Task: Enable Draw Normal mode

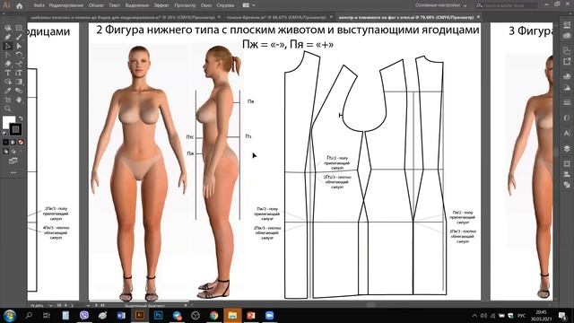Action: [x=5, y=151]
